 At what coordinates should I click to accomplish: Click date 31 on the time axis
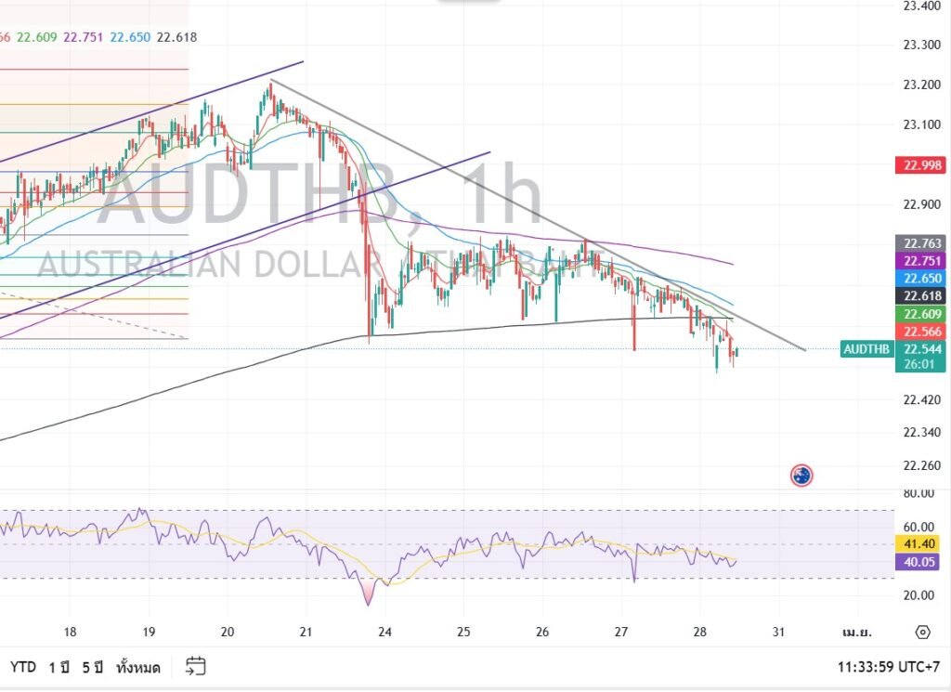point(779,632)
